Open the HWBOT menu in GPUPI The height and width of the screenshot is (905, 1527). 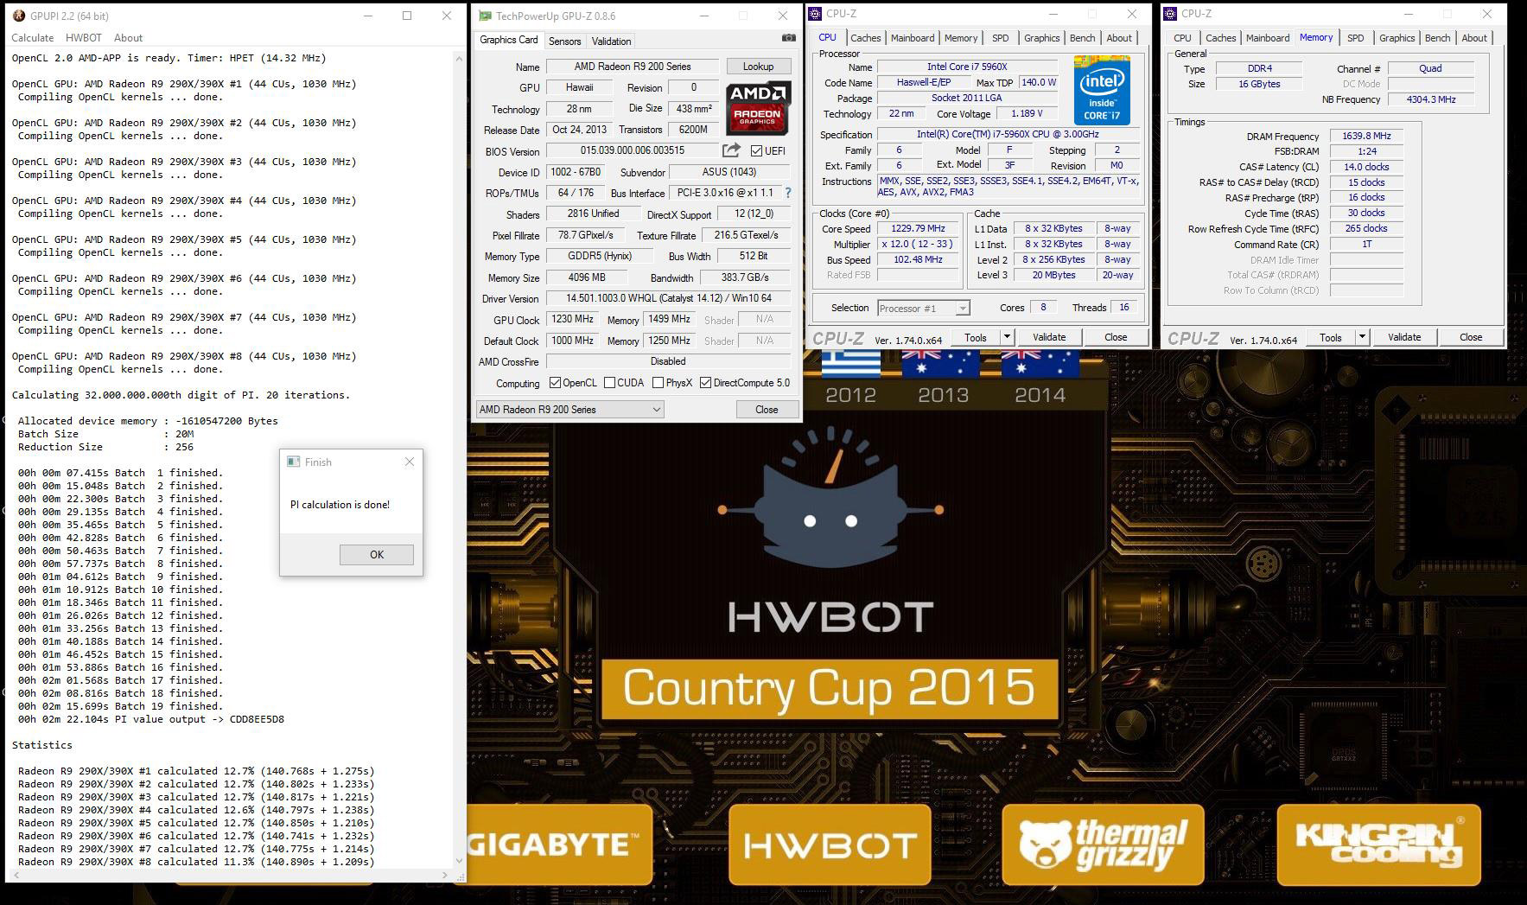(84, 38)
